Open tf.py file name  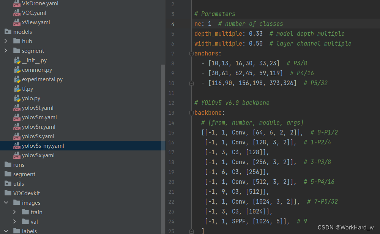(x=27, y=89)
